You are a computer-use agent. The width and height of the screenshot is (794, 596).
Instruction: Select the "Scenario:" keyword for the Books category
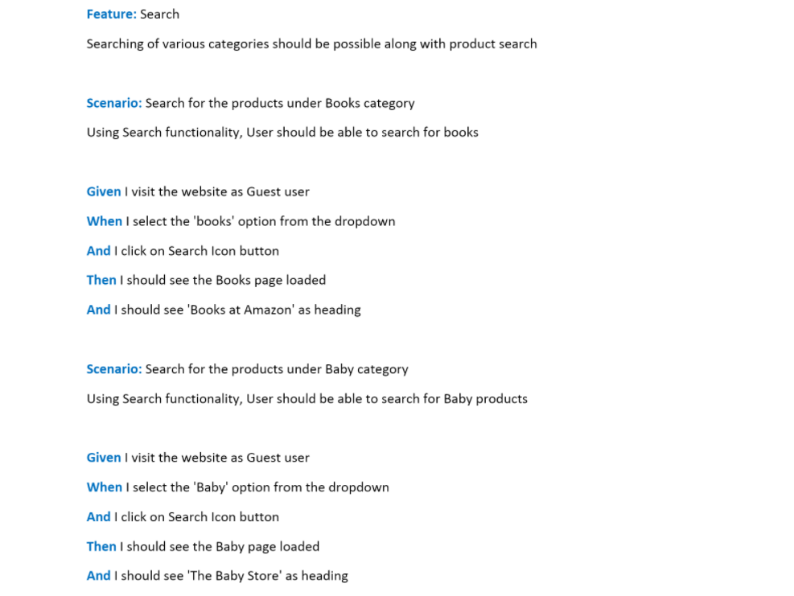coord(114,103)
